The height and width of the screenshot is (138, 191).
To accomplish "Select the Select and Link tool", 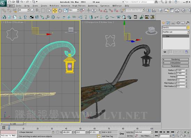I will (x=4, y=10).
